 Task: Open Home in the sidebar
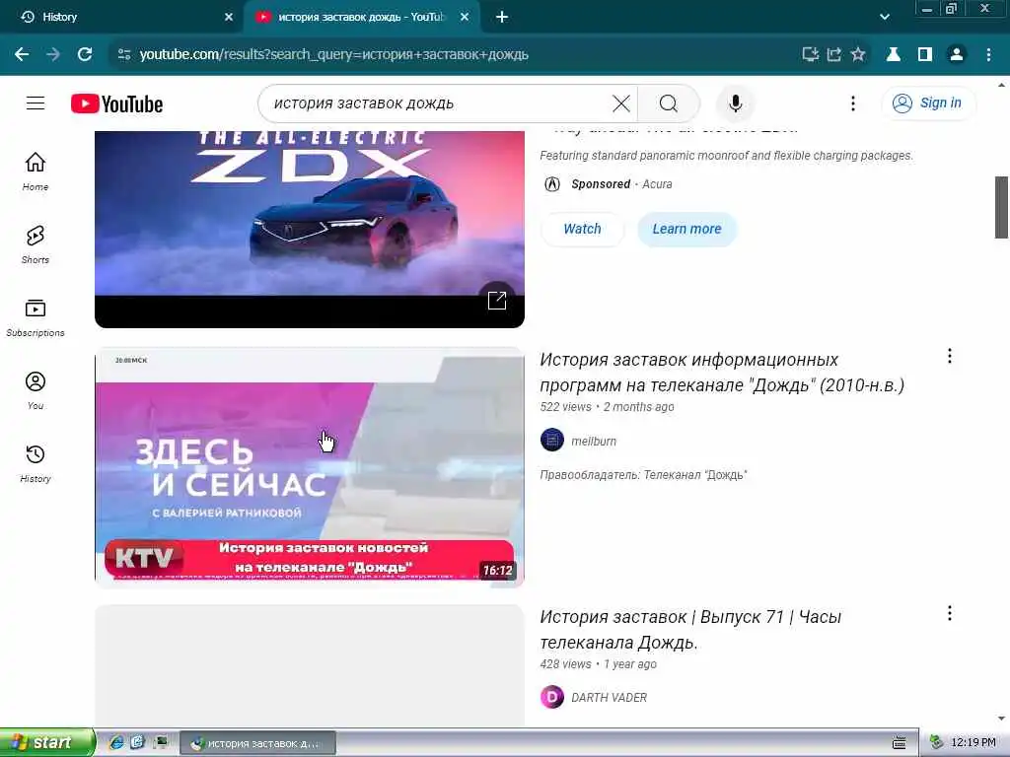point(36,172)
